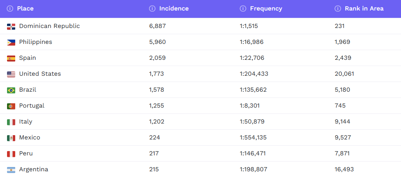Screen dimensions: 401x181
Task: Select frequency value 1:1,515
Action: point(249,26)
